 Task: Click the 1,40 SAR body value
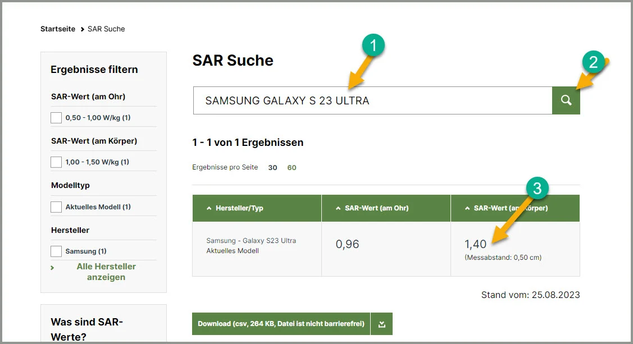[x=475, y=244]
